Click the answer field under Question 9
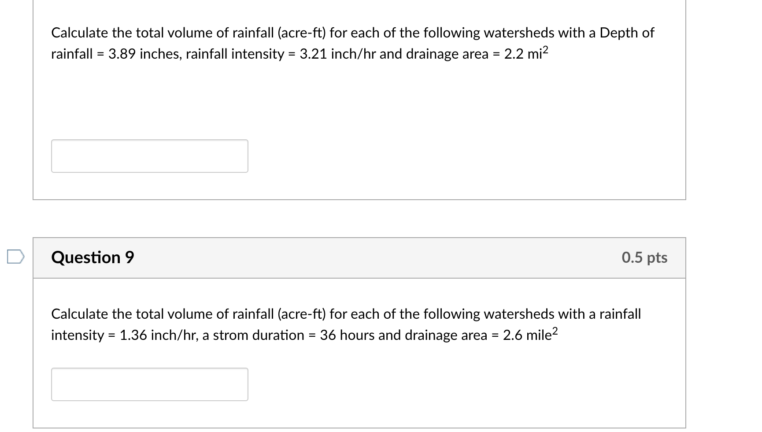Viewport: 762px width, 432px height. click(150, 384)
